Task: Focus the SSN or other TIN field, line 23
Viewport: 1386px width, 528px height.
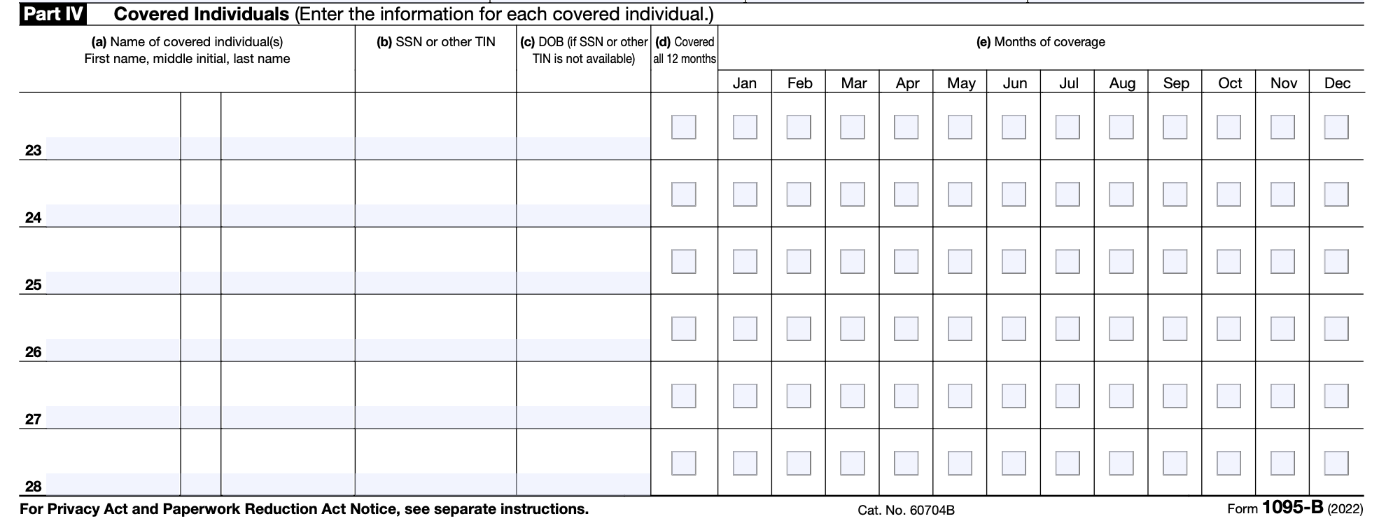Action: pos(435,148)
